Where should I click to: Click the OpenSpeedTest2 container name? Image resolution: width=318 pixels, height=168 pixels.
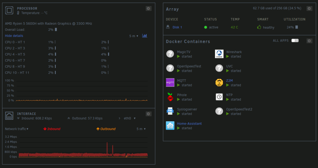pyautogui.click(x=239, y=109)
